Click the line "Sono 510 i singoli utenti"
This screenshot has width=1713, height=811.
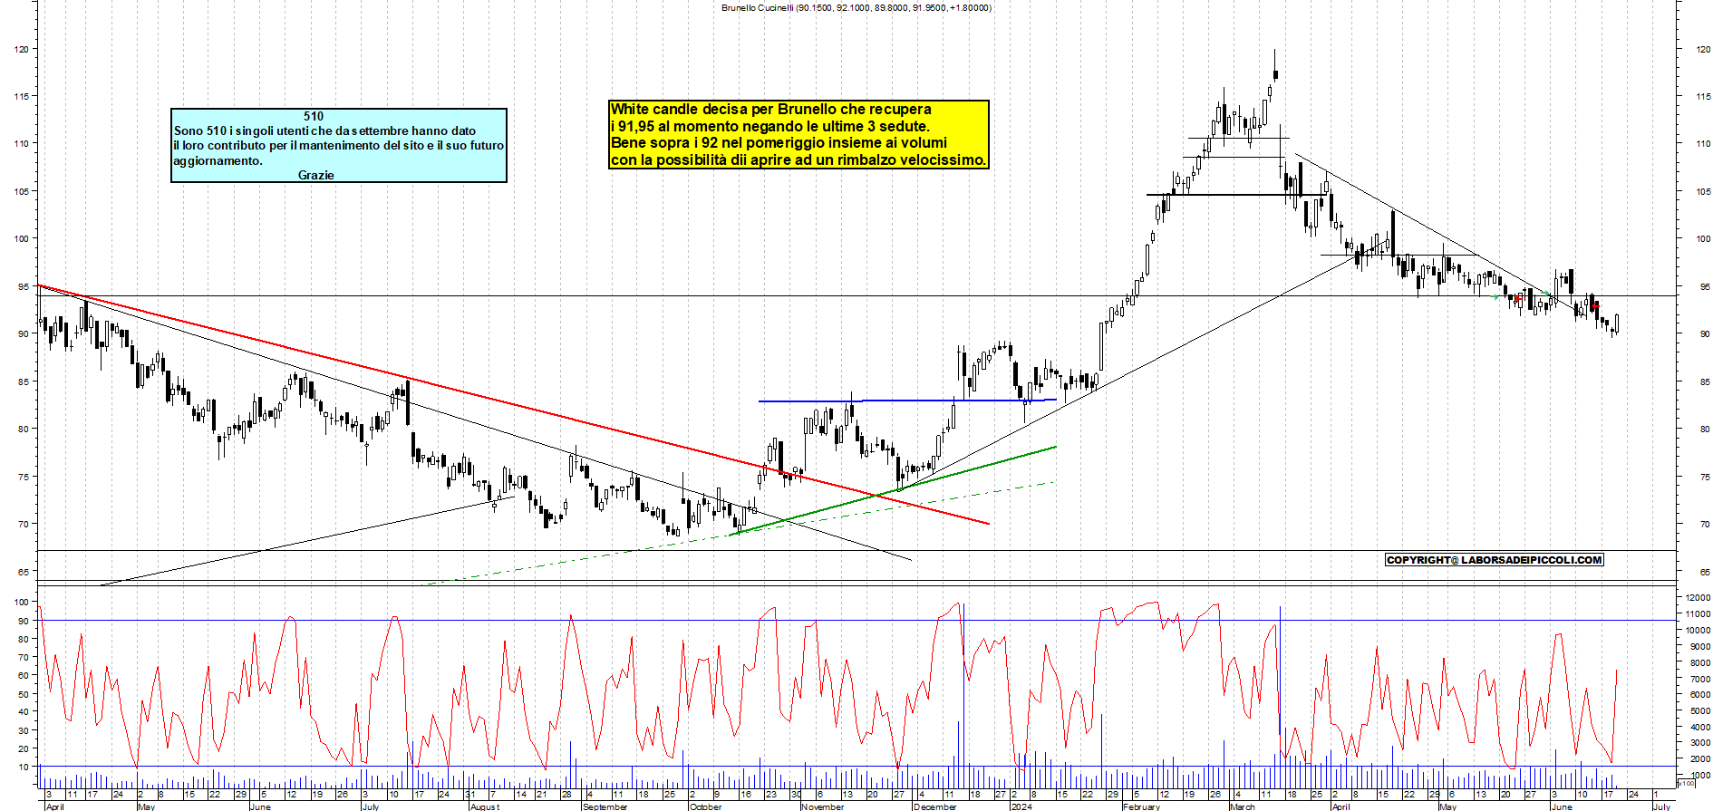[x=324, y=130]
